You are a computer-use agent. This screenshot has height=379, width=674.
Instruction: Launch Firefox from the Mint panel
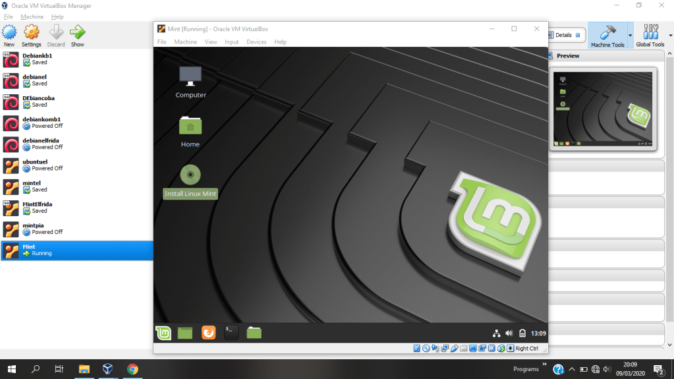coord(208,333)
